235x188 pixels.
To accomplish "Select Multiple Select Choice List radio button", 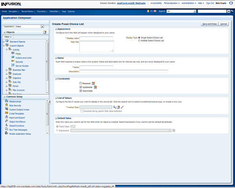I will [139, 41].
